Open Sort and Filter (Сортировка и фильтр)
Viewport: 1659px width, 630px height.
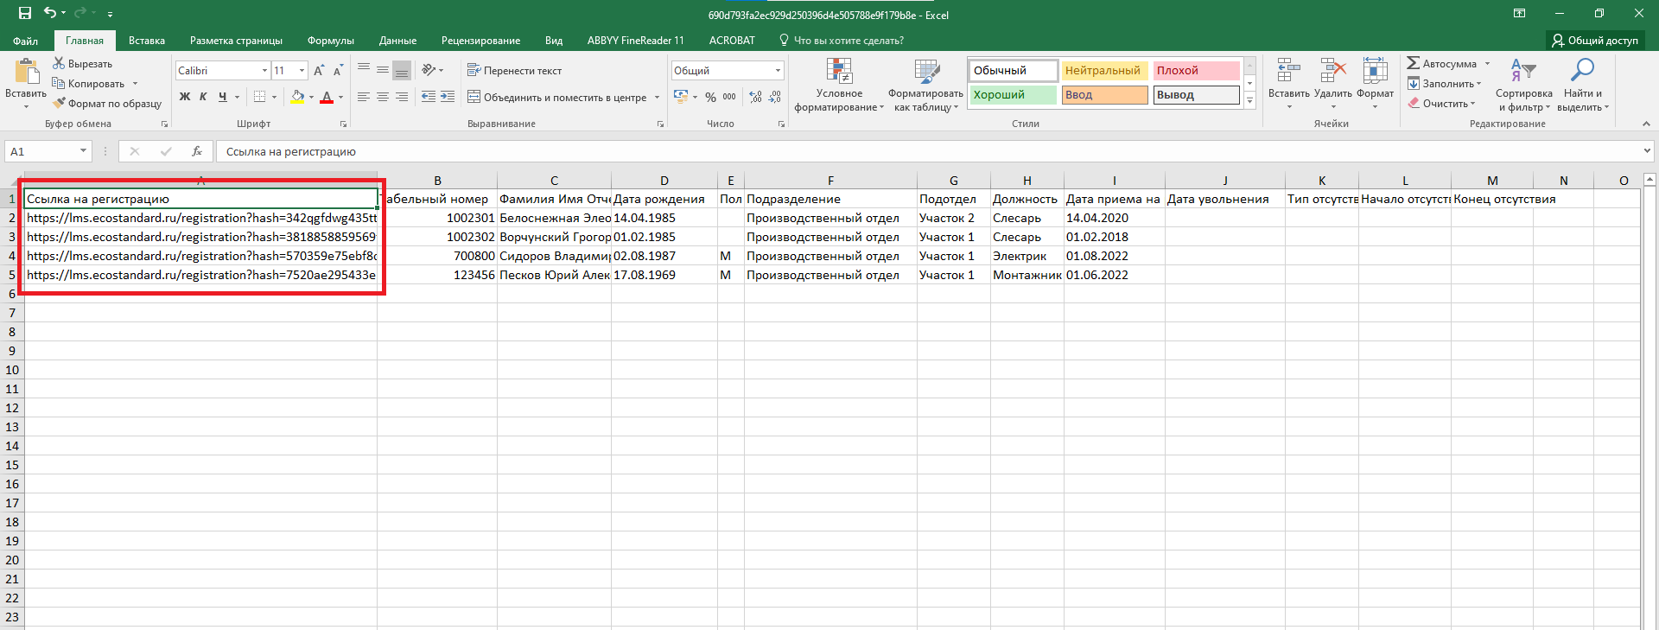pyautogui.click(x=1524, y=85)
